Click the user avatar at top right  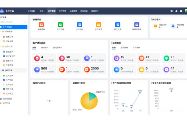pos(186,11)
